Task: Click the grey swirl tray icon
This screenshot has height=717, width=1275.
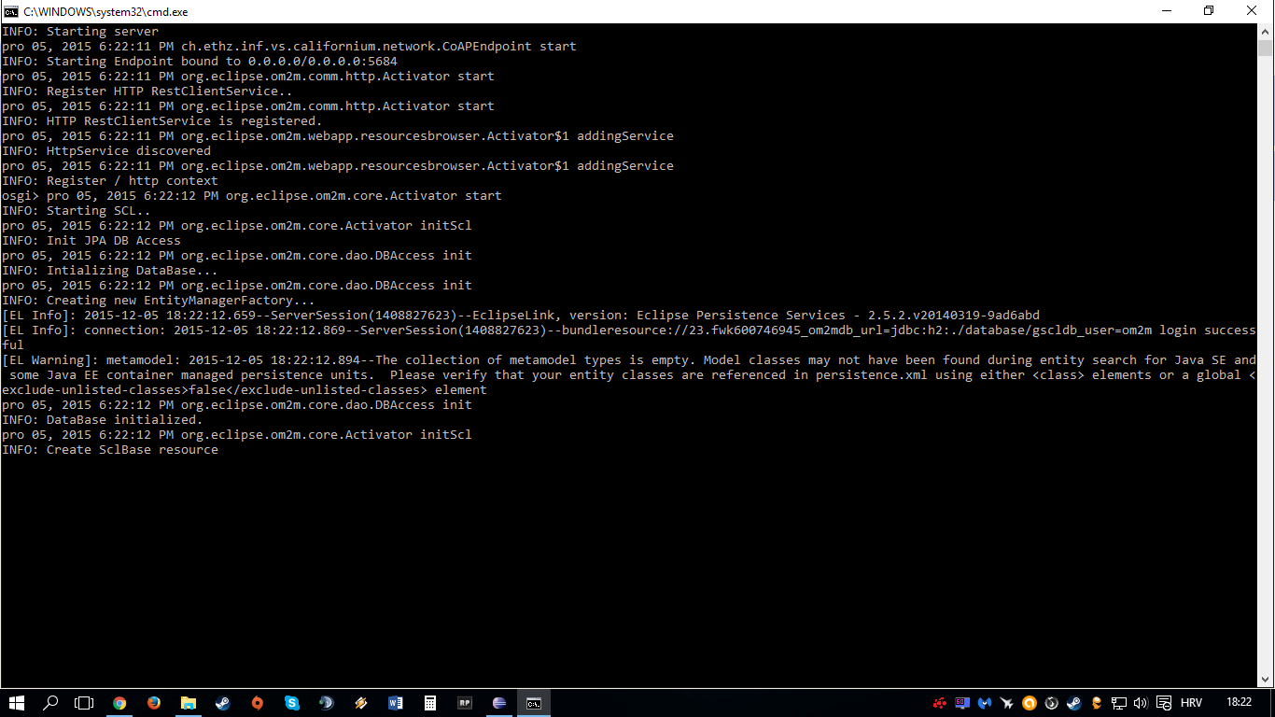Action: click(1052, 703)
